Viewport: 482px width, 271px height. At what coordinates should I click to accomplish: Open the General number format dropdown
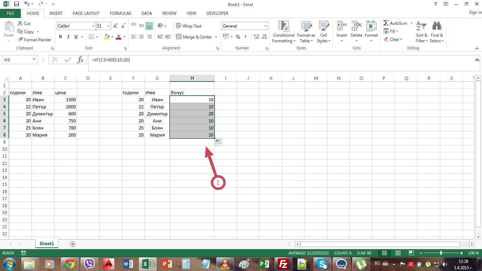pos(265,26)
